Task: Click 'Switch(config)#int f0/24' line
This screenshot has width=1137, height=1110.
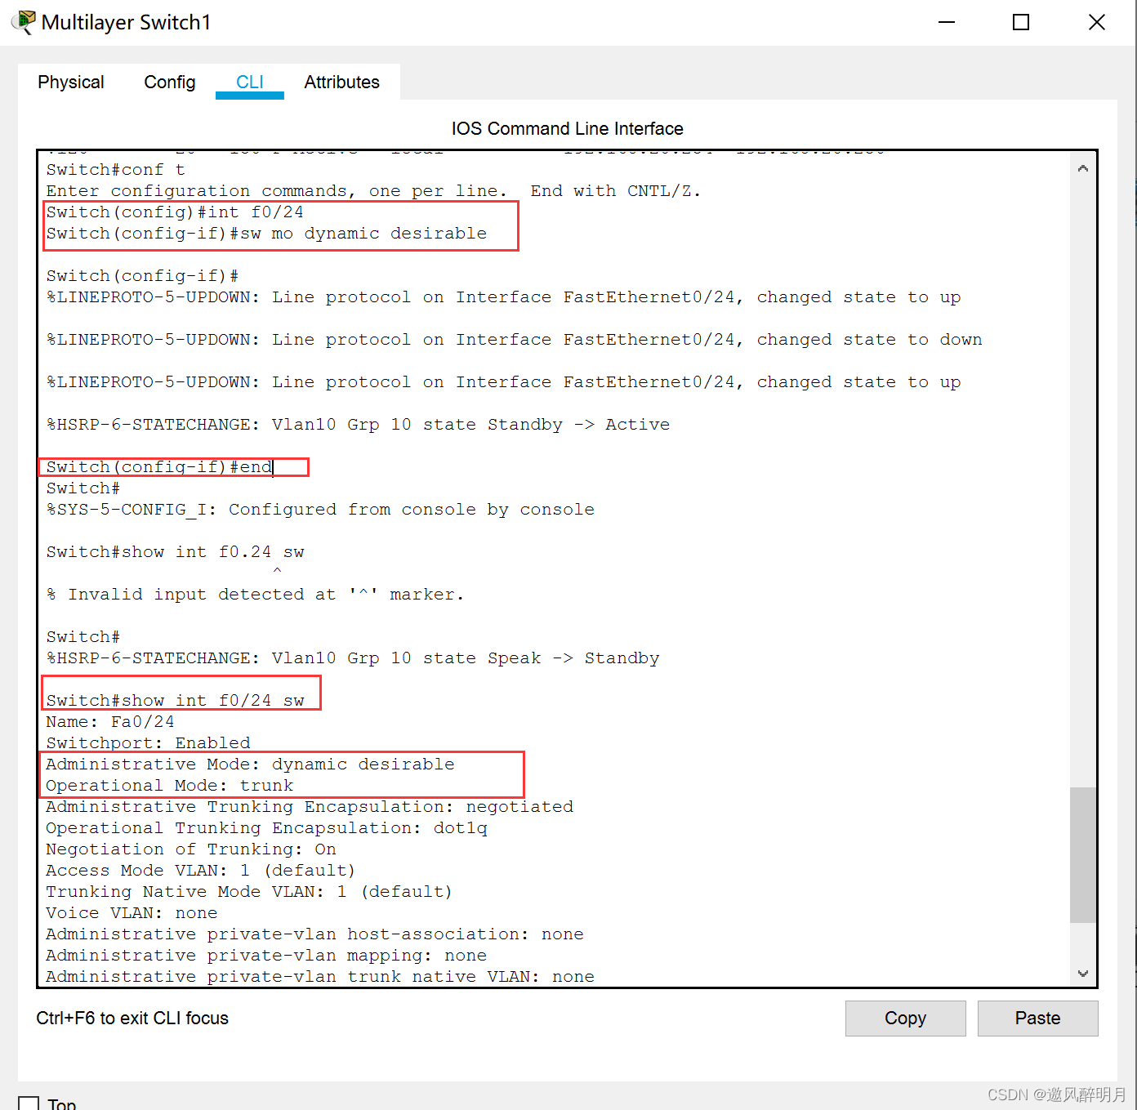Action: pos(175,212)
